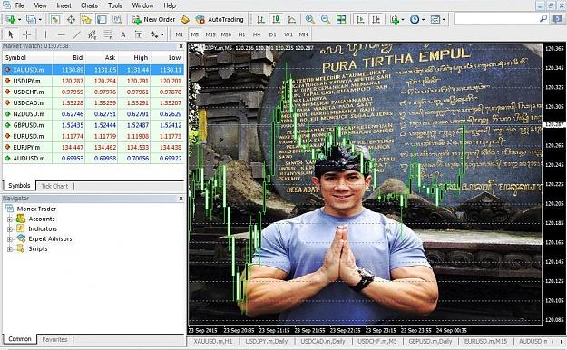Open the File menu
Image resolution: width=567 pixels, height=350 pixels.
(x=20, y=5)
